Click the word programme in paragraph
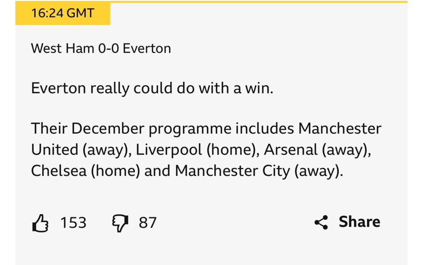The image size is (423, 265). 190,129
